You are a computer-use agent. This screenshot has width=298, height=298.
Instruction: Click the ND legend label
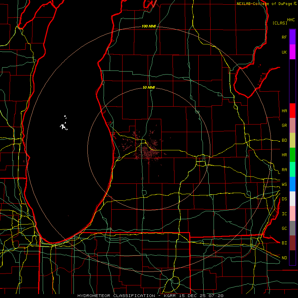point(284,258)
